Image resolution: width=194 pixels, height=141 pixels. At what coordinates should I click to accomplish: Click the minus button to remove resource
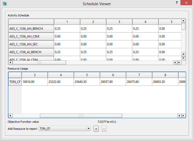[x=104, y=129]
